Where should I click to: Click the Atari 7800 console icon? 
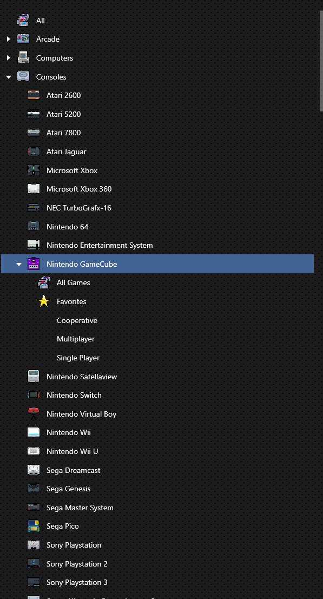[34, 133]
